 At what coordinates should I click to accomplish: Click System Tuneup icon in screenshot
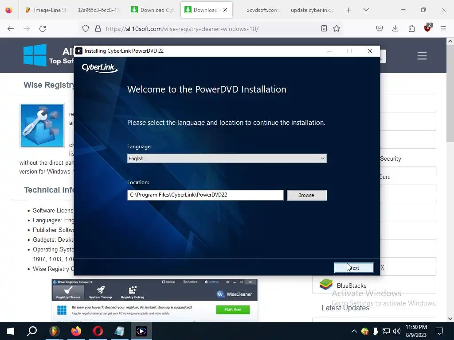click(101, 292)
